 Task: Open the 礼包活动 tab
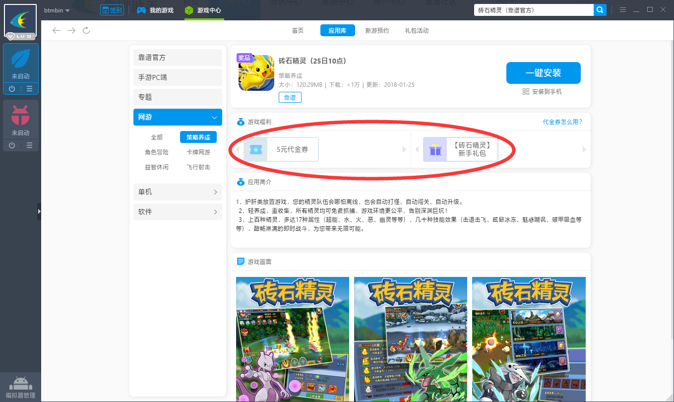click(417, 31)
